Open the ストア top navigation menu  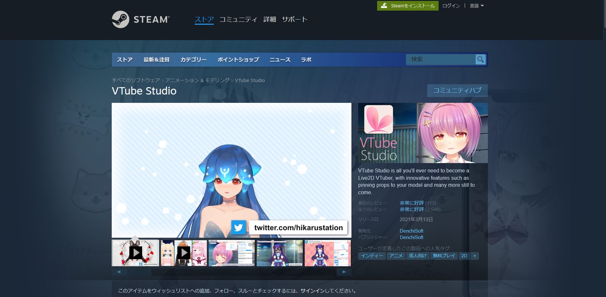pos(204,20)
